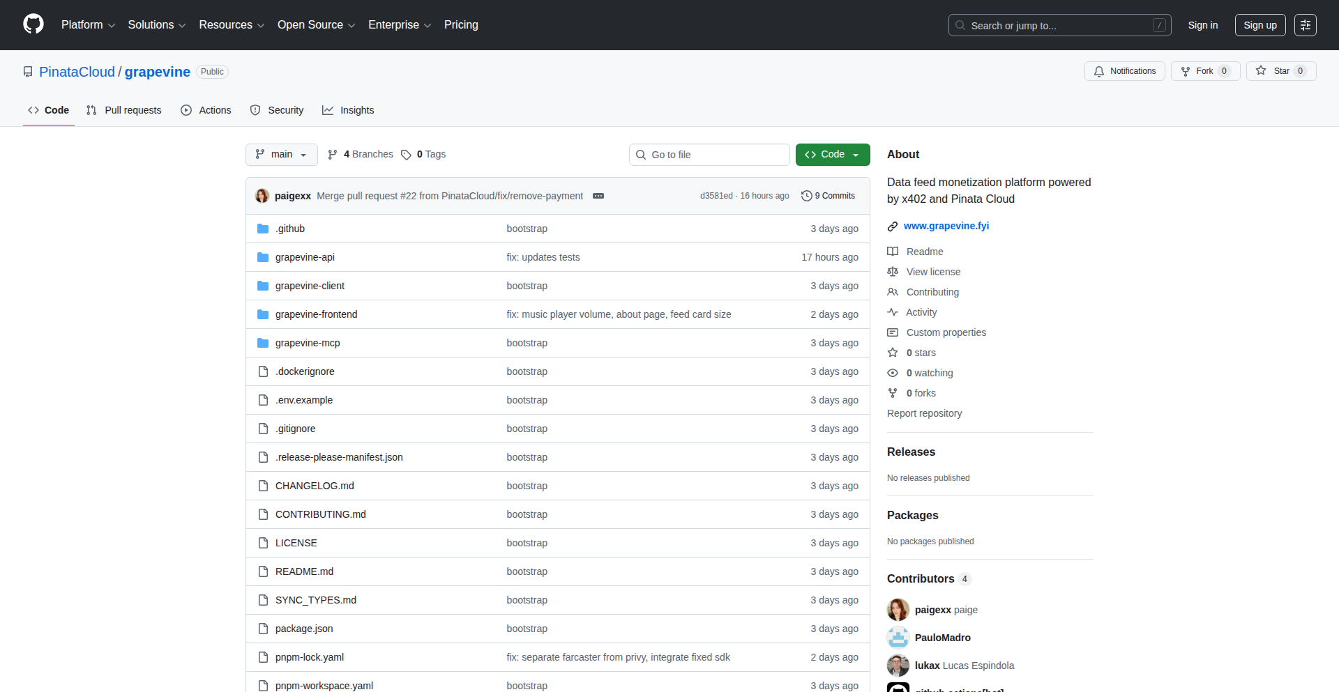Click the Readme book icon

(893, 252)
